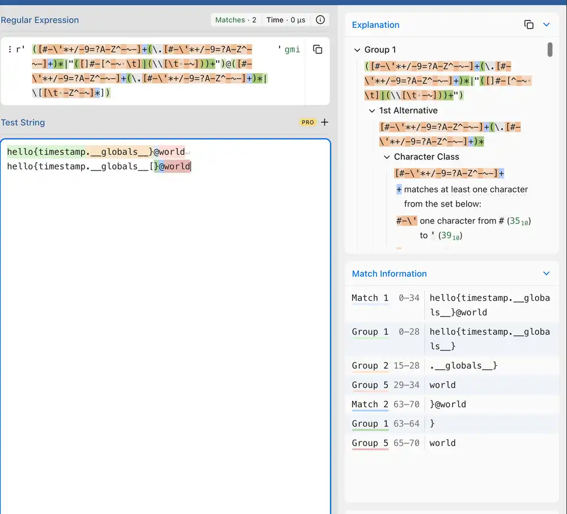
Task: Click the Character Class label
Action: point(426,157)
